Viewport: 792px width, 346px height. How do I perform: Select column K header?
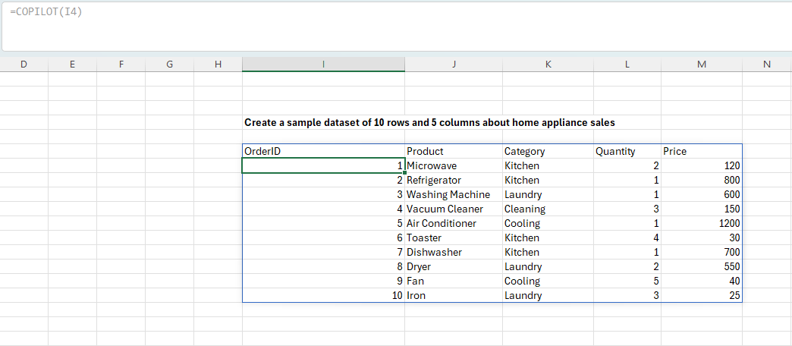coord(548,64)
